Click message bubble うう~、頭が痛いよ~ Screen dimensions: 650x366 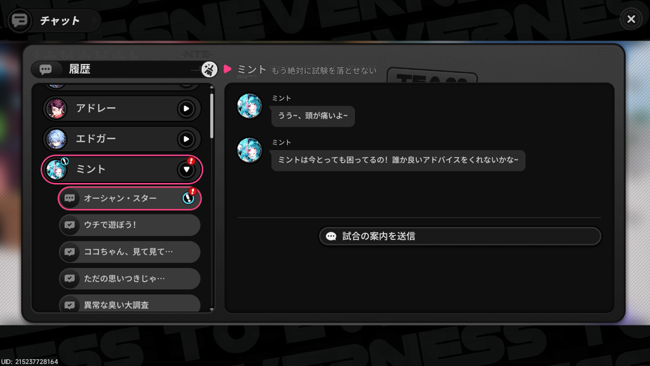click(313, 116)
